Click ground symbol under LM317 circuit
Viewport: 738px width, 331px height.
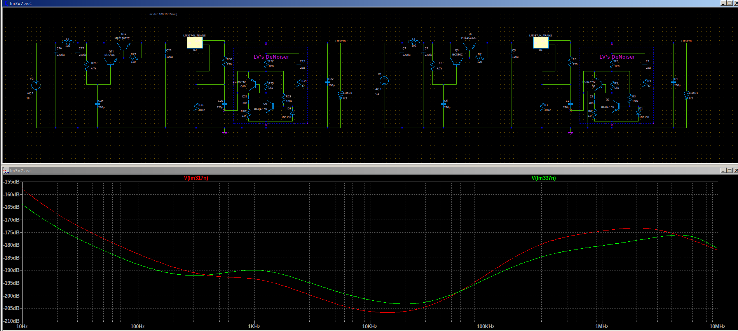(224, 133)
